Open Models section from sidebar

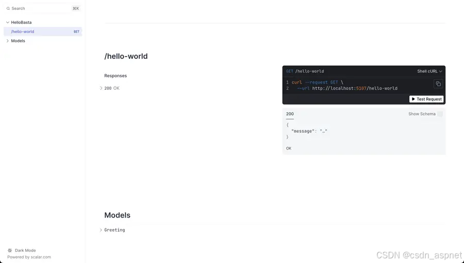click(18, 41)
